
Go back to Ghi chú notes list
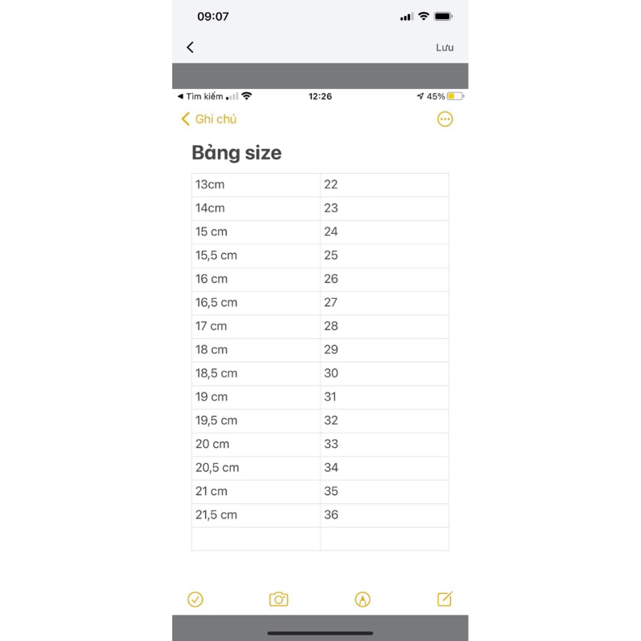click(x=209, y=119)
